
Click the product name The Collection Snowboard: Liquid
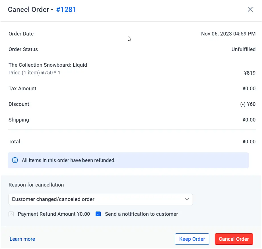pos(48,65)
